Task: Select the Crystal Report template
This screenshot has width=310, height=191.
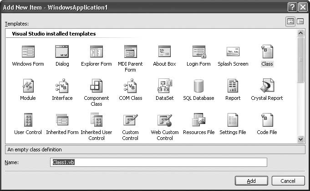Action: pos(267,86)
